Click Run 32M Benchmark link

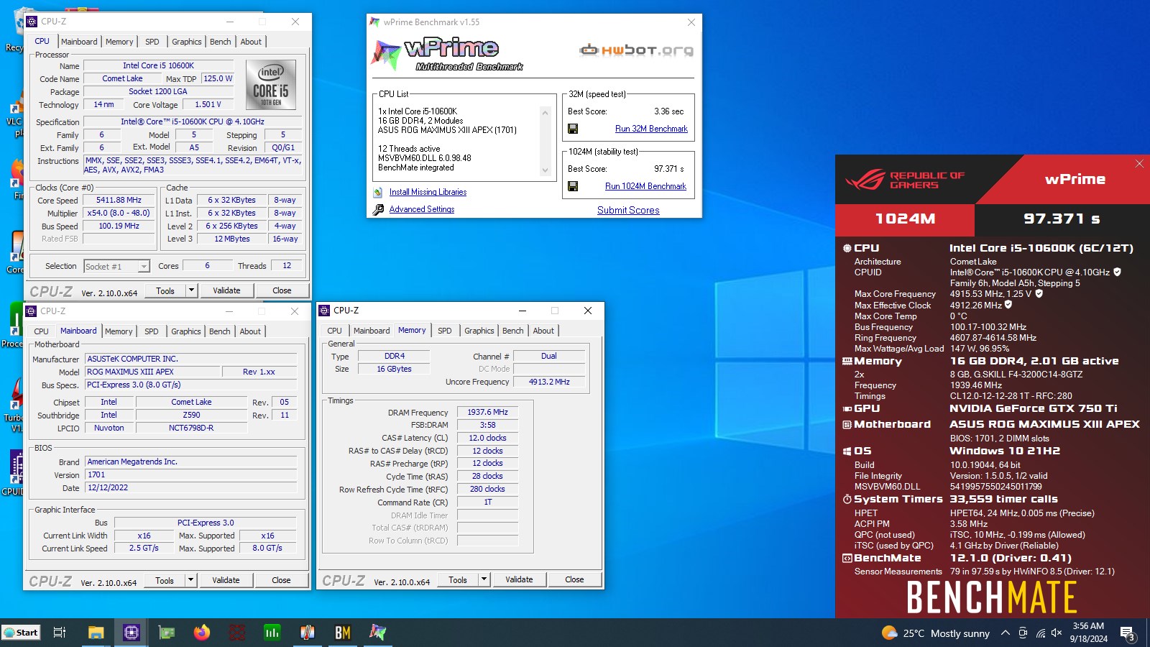651,129
